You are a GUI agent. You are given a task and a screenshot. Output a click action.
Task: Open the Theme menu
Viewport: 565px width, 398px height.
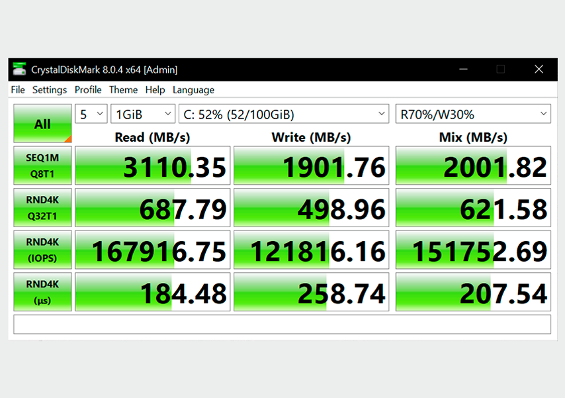(123, 90)
